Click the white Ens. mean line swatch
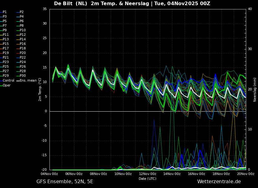258x188 pixels. [x=18, y=81]
